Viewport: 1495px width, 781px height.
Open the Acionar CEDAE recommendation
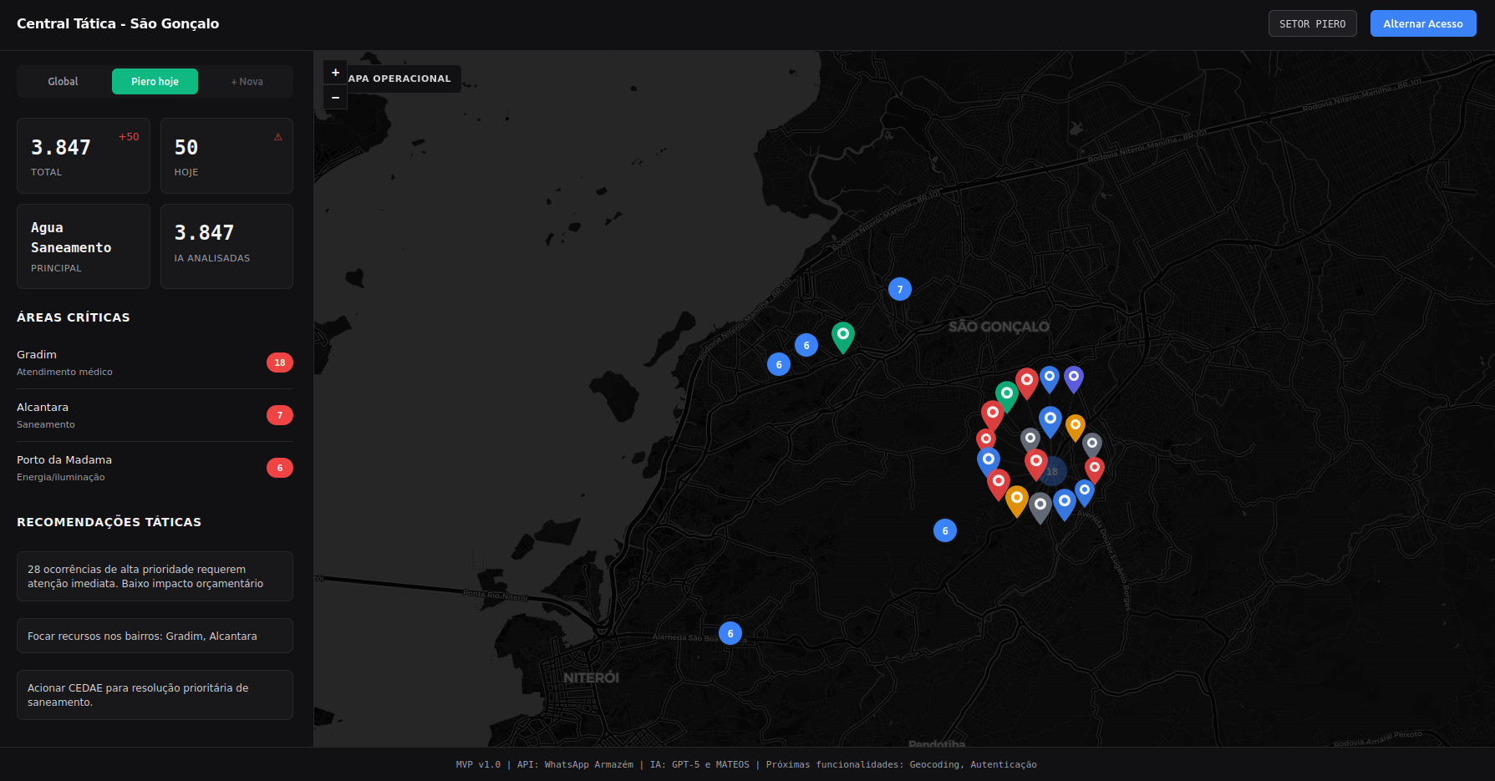[155, 695]
